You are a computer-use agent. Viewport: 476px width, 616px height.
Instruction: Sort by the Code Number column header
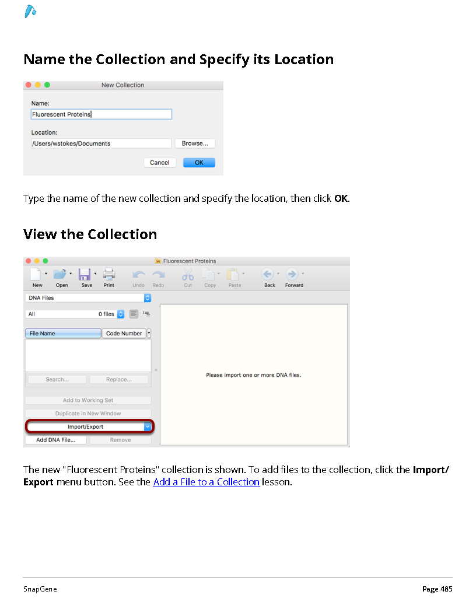click(124, 333)
